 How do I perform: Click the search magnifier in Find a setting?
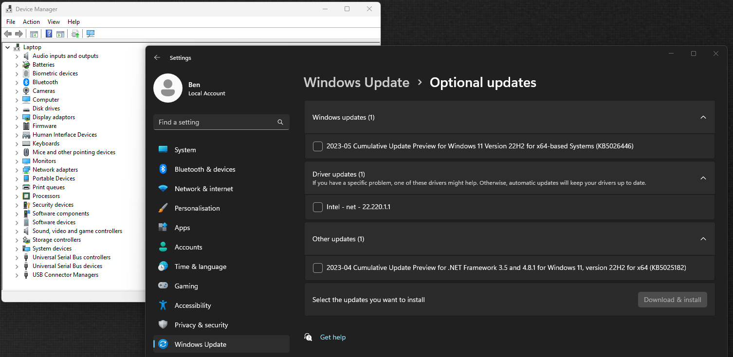tap(280, 122)
